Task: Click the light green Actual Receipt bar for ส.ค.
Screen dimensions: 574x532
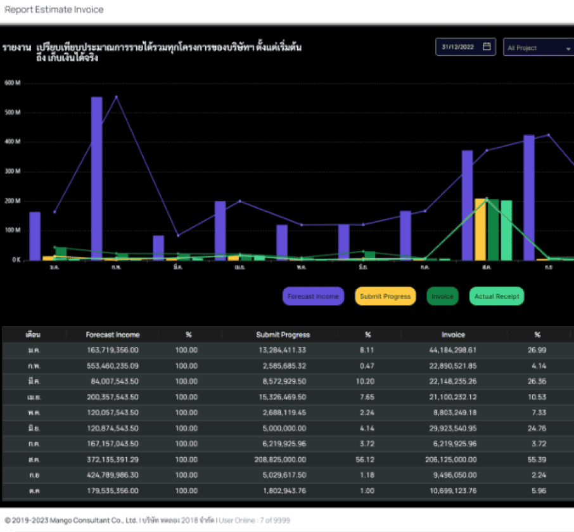Action: point(506,230)
